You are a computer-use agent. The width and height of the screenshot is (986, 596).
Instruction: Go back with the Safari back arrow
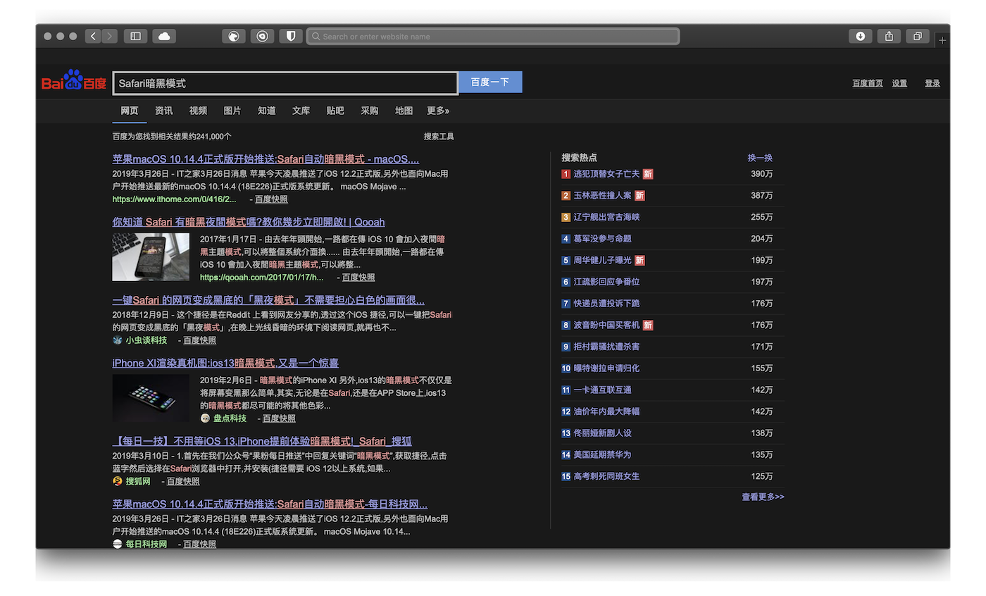[93, 36]
